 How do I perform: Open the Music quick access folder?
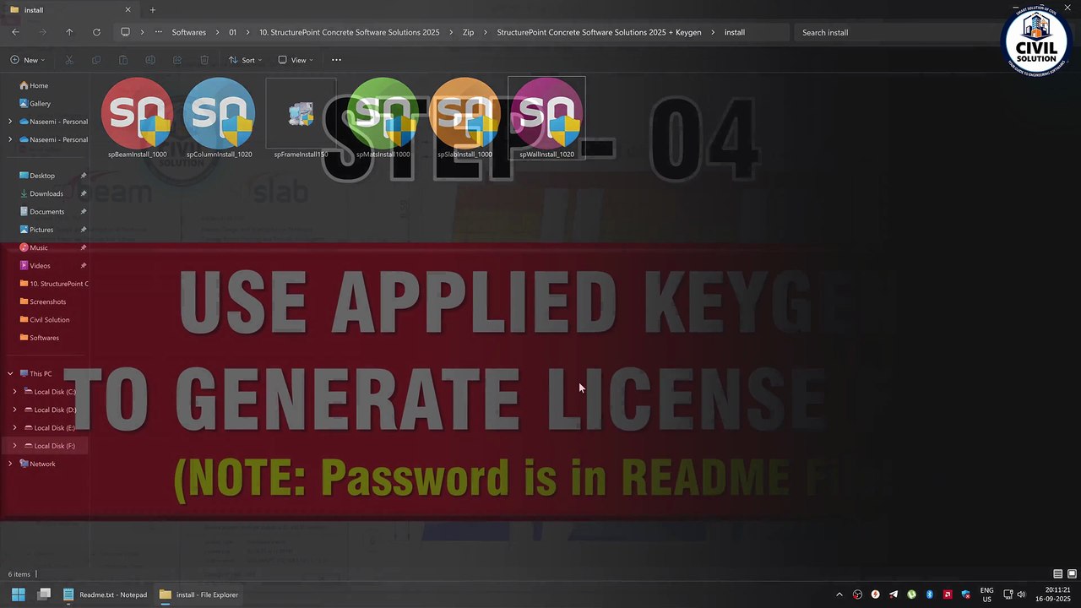(39, 247)
